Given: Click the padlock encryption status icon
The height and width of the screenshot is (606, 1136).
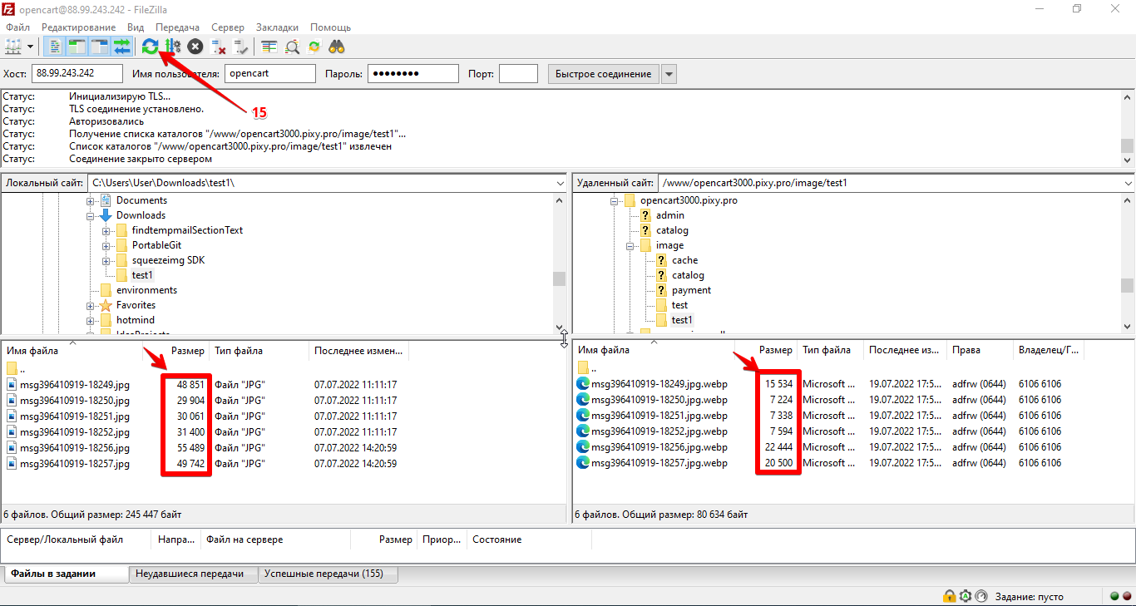Looking at the screenshot, I should point(949,596).
